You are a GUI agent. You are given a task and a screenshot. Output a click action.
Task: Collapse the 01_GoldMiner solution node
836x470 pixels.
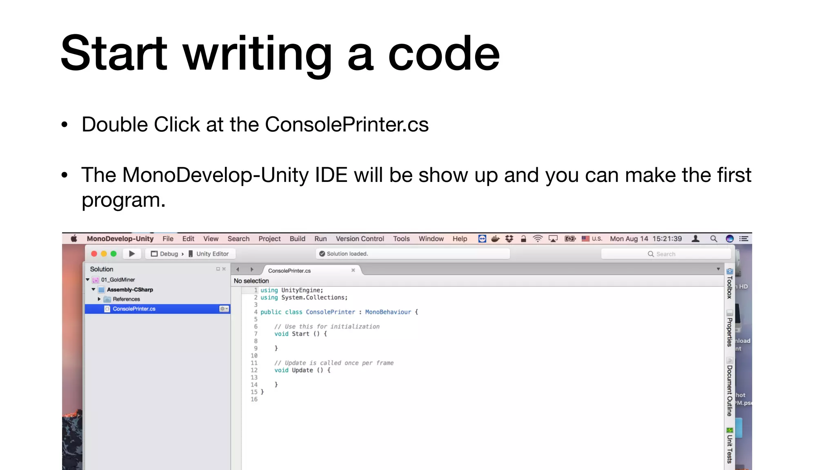click(88, 280)
